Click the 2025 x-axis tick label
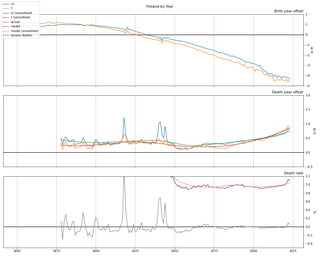This screenshot has height=256, width=320. point(292,251)
